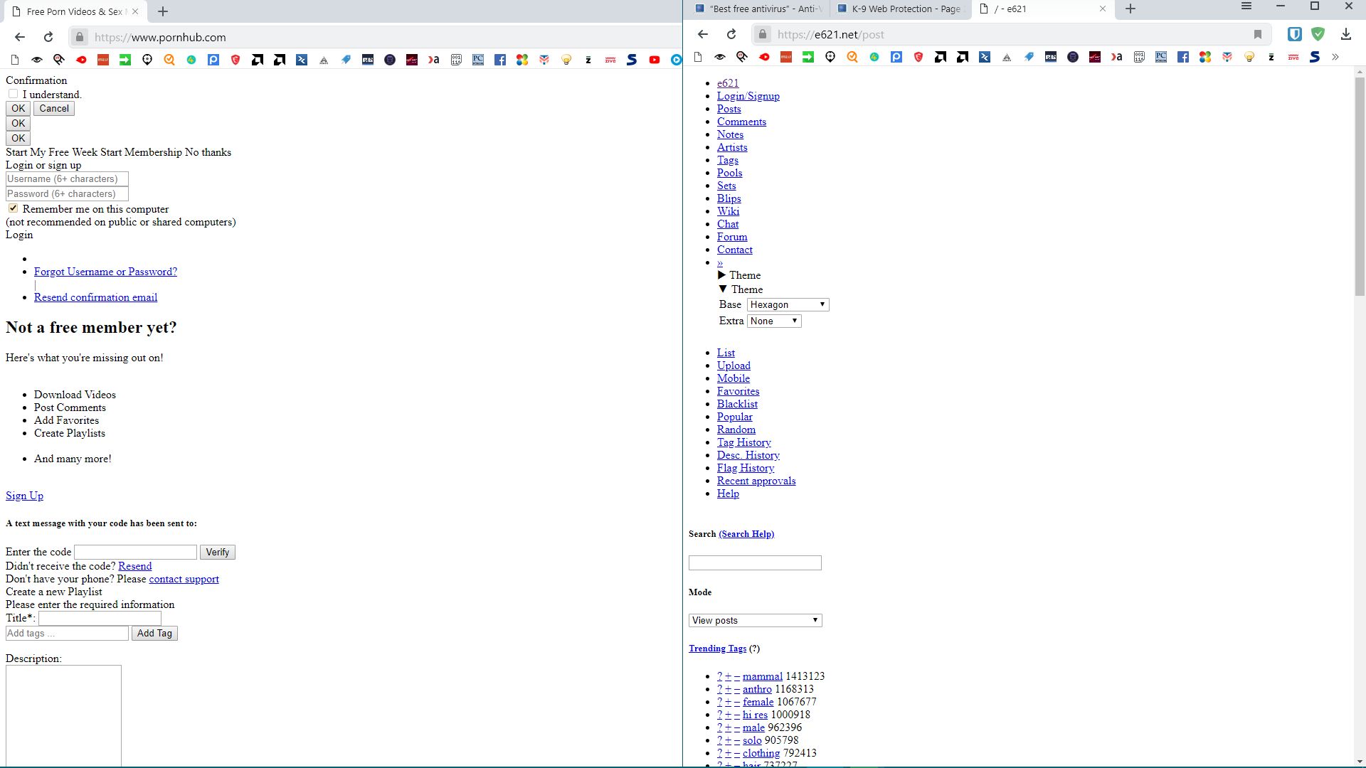Screen dimensions: 1366x768
Task: Show hidden bookmarks with the double-chevron icon
Action: click(1335, 57)
